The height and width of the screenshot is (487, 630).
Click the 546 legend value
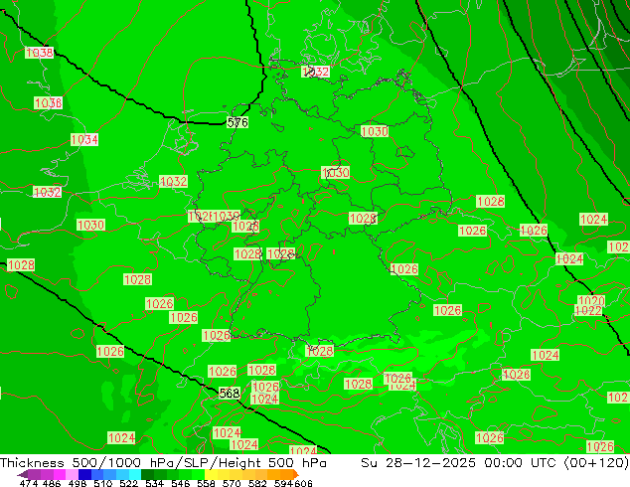tap(181, 483)
